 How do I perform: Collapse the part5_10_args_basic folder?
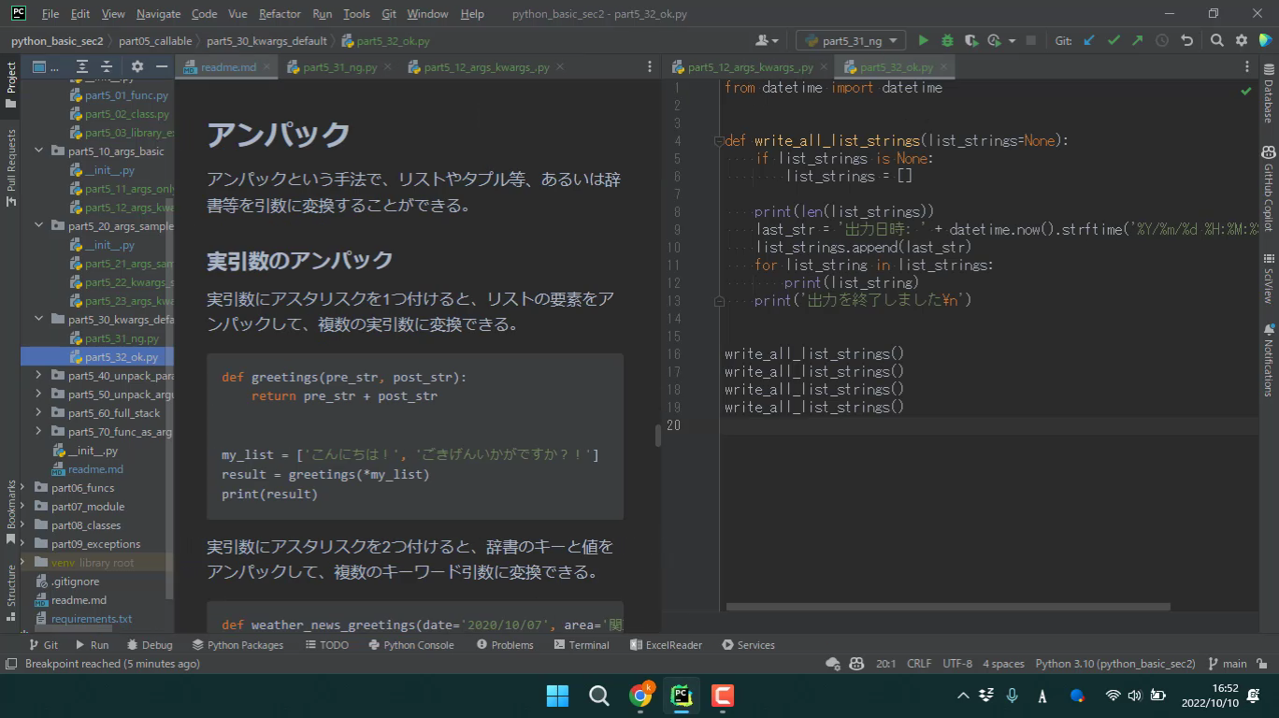pos(38,151)
